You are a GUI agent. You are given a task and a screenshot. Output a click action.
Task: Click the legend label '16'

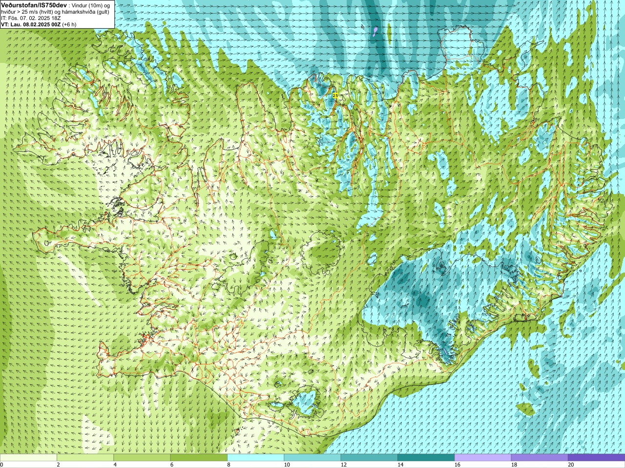click(x=457, y=465)
